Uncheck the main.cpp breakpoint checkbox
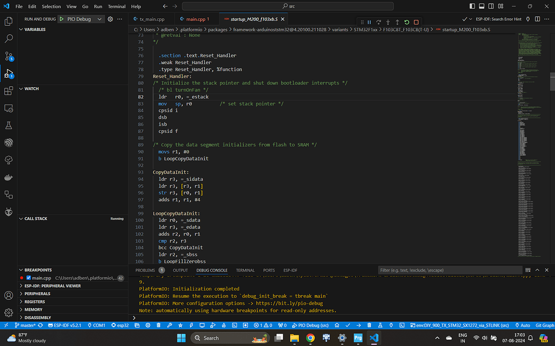 tap(28, 278)
